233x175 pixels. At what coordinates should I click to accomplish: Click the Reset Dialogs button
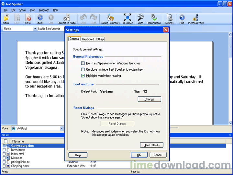(117, 123)
